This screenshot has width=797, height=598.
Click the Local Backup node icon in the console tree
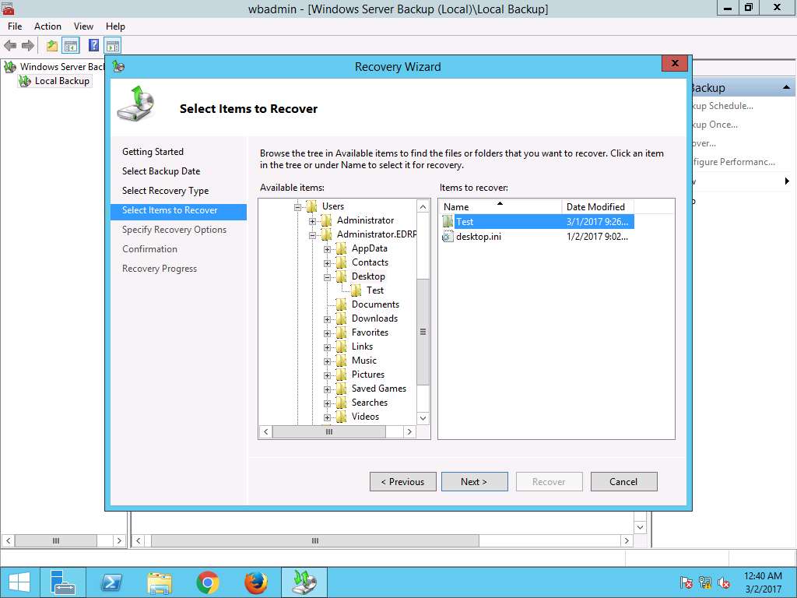click(x=24, y=81)
